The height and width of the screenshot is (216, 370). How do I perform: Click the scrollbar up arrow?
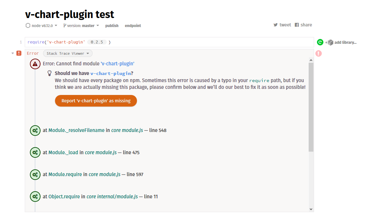click(311, 60)
